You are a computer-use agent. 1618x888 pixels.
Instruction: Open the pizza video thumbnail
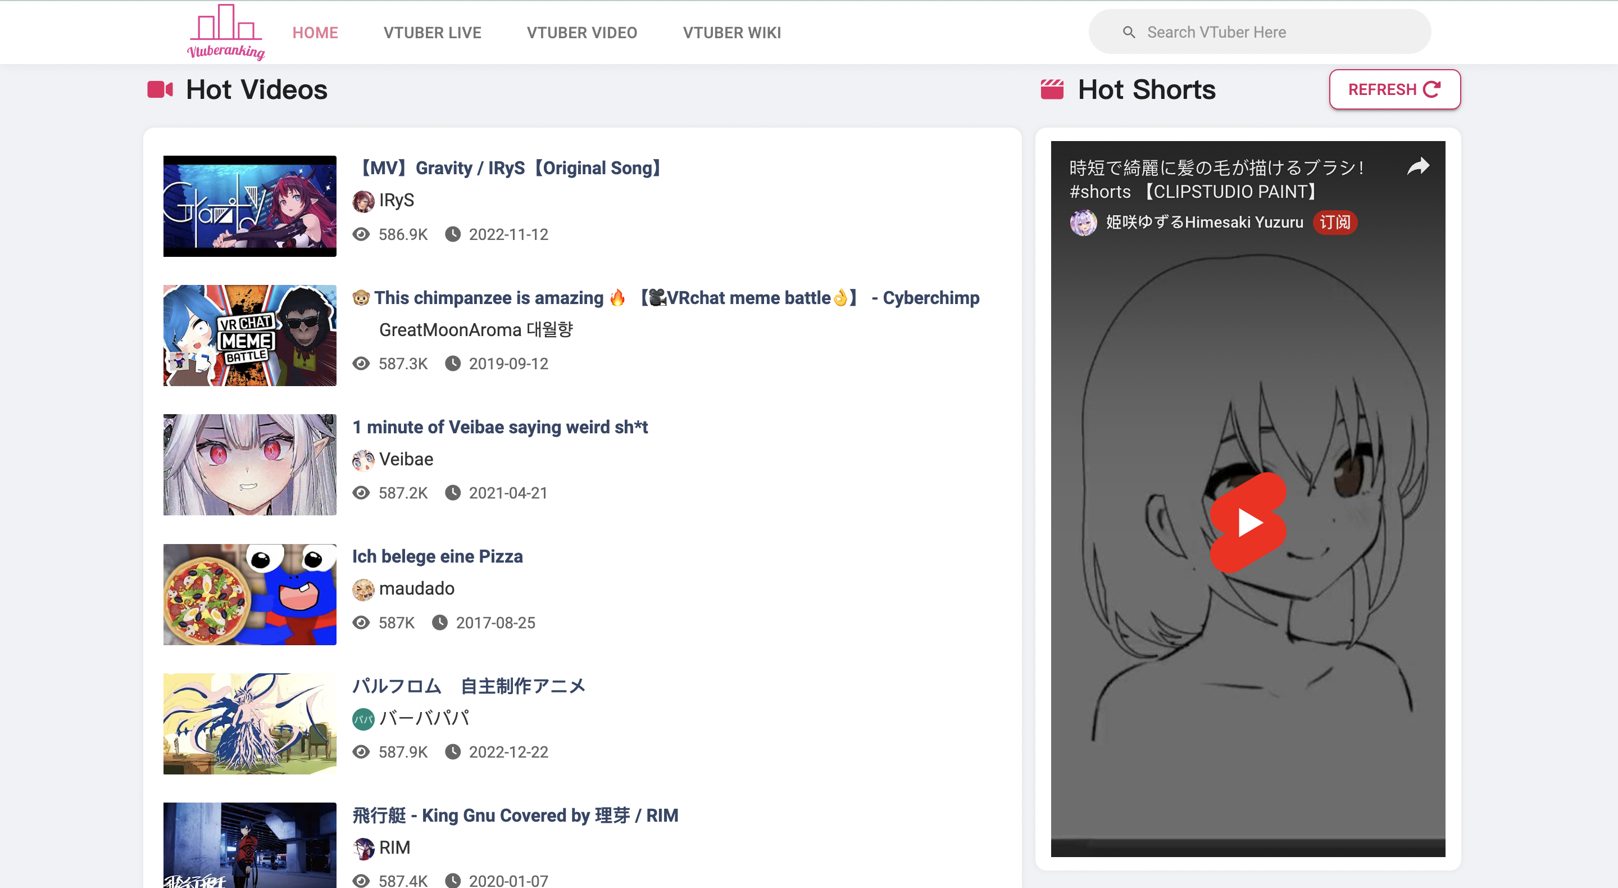(249, 595)
